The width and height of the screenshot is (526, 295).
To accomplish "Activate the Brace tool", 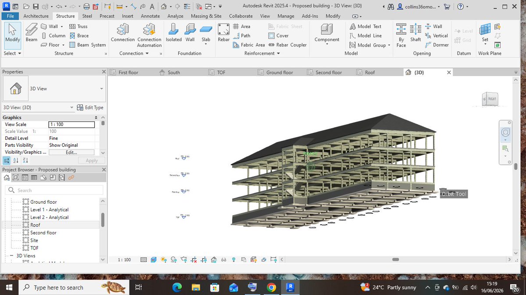I will coord(79,36).
